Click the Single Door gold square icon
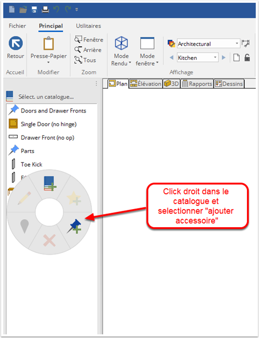The image size is (259, 338). [13, 124]
